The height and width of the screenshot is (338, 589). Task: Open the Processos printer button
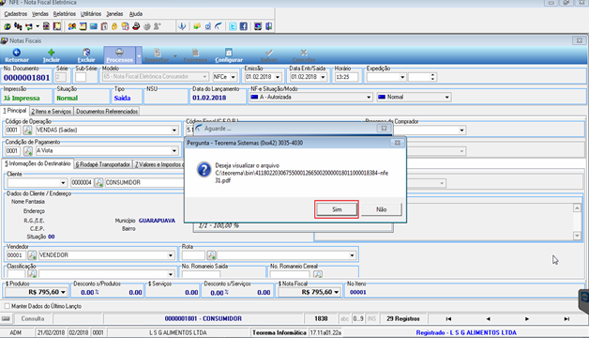click(x=119, y=54)
